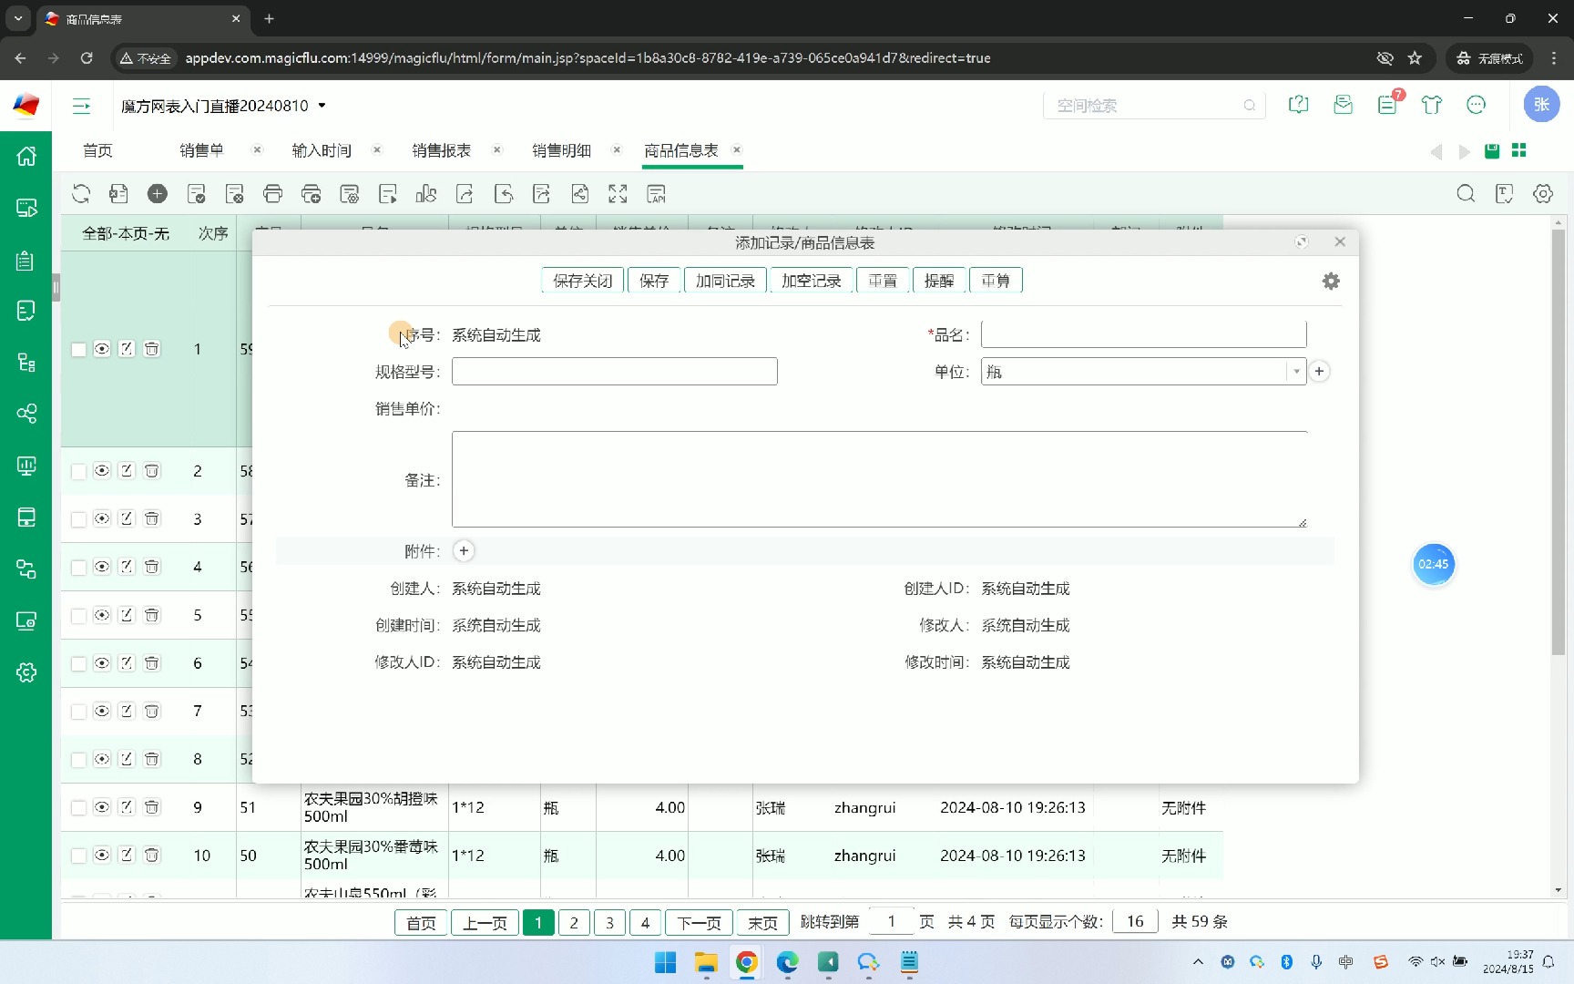Tick the checkbox in row 1
Screen dimensions: 1574x984
78,349
